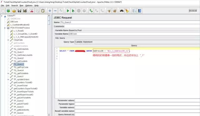
Task: Click the Variable names field
Action: 137,108
